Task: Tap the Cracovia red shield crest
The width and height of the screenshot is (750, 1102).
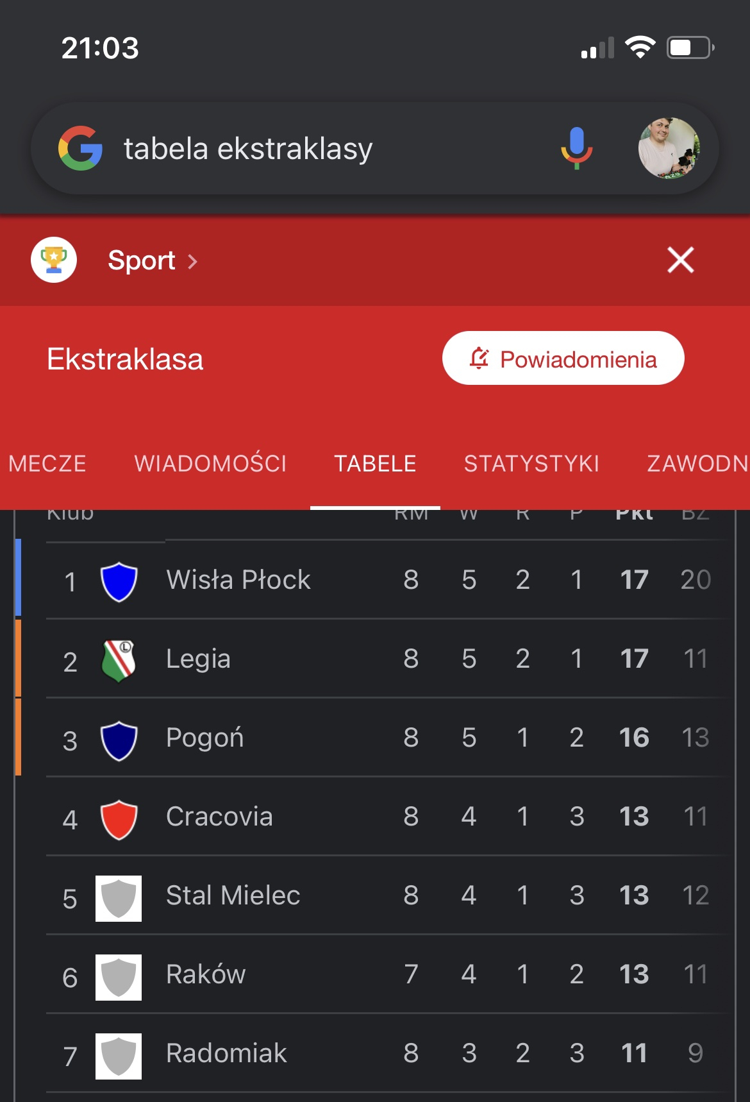Action: pos(119,818)
